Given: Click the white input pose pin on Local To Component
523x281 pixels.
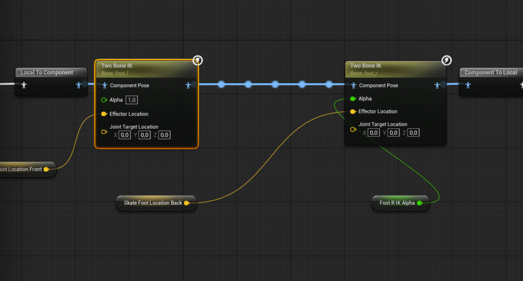Looking at the screenshot, I should pos(23,85).
